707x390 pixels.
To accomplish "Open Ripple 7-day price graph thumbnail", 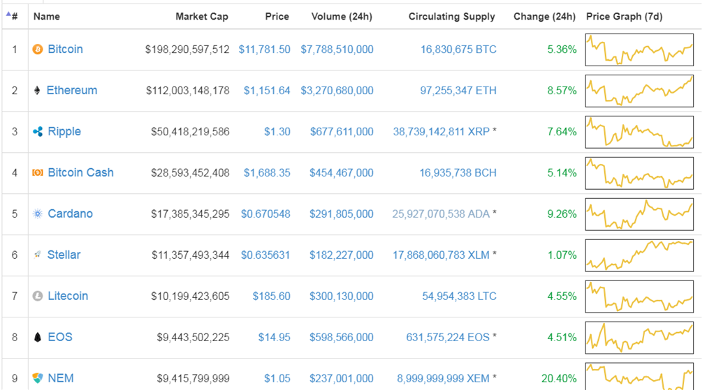I will coord(639,132).
